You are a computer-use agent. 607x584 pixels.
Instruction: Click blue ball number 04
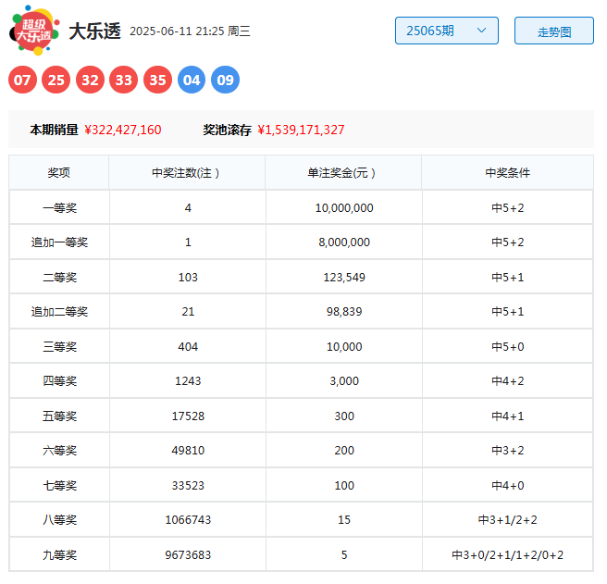192,80
